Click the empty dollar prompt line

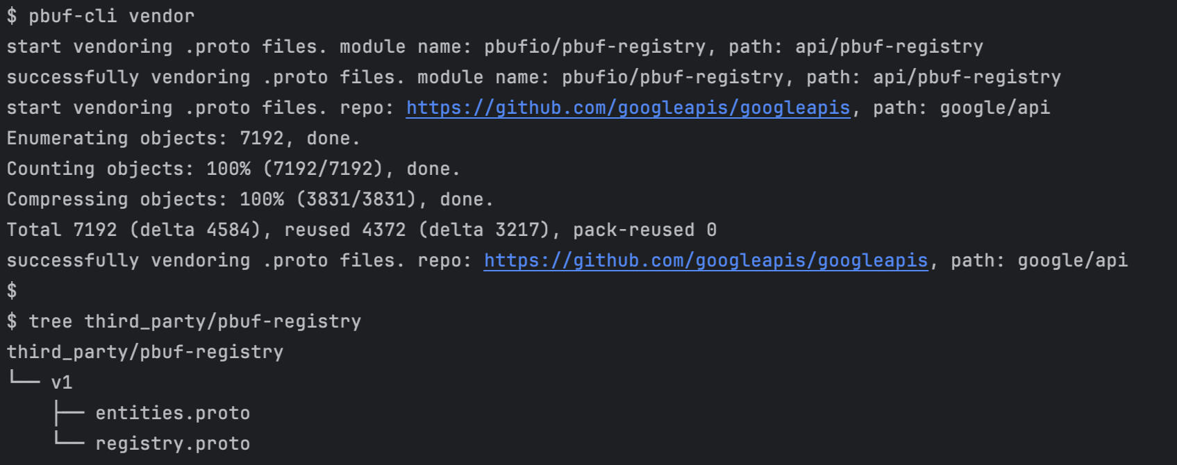[12, 291]
